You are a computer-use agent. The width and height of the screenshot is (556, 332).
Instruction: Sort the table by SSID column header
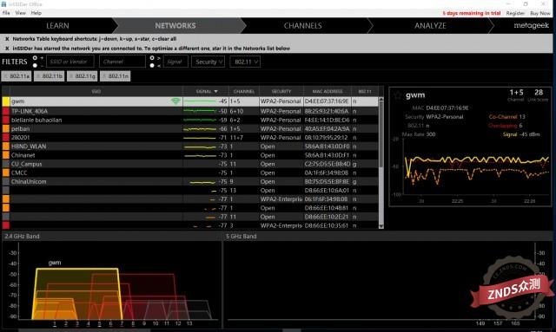pyautogui.click(x=96, y=91)
